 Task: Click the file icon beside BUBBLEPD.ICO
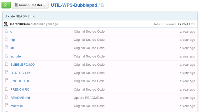coord(7,64)
